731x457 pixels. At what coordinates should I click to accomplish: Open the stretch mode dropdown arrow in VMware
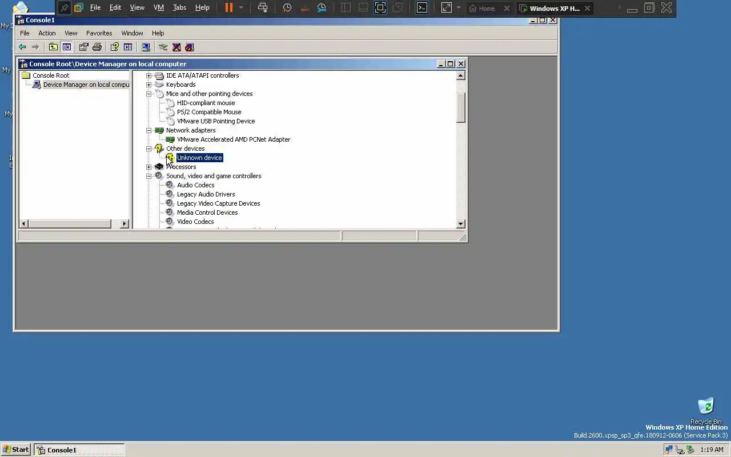tap(458, 8)
